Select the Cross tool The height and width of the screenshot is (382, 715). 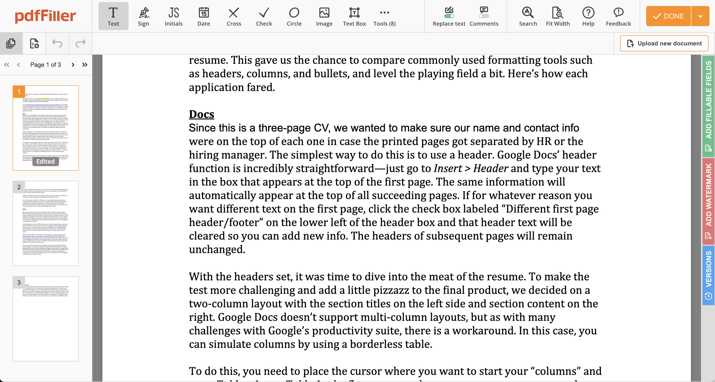pos(233,16)
